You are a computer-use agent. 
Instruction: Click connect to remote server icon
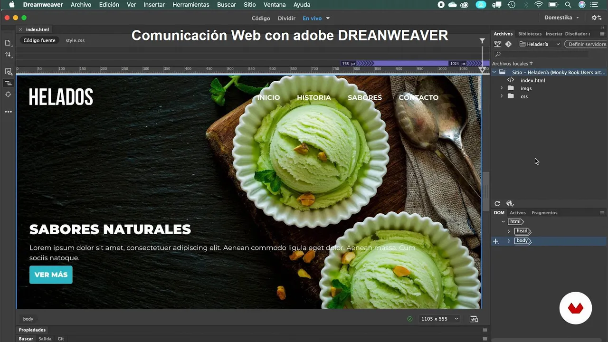pos(497,44)
